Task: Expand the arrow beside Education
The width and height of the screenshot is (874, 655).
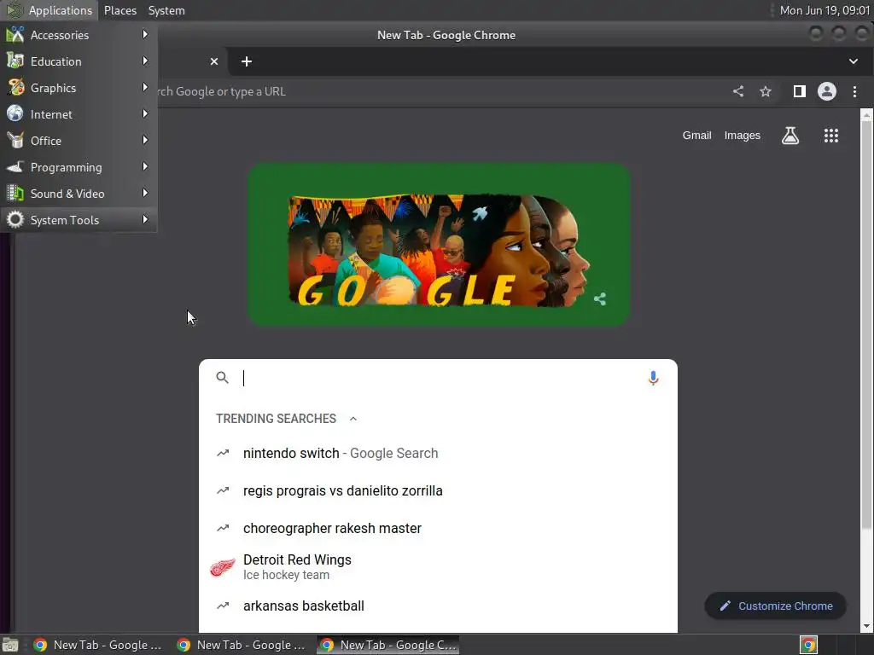Action: tap(145, 61)
